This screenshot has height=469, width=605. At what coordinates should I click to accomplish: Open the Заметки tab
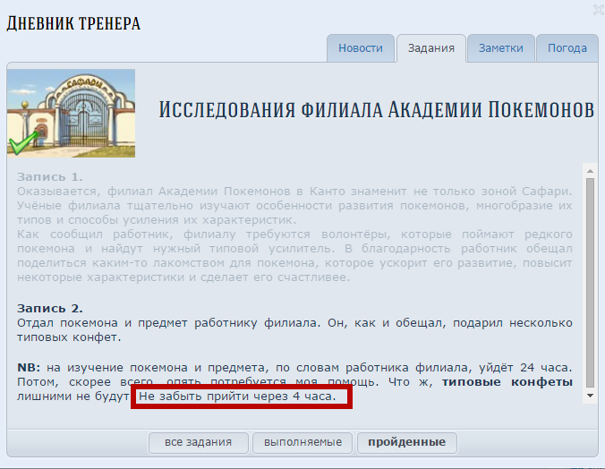[x=501, y=48]
